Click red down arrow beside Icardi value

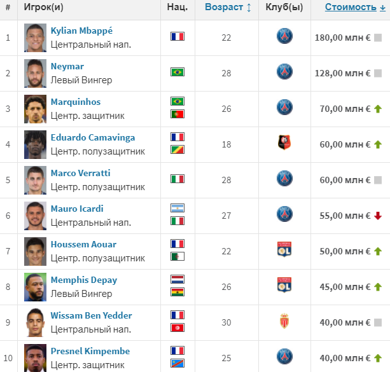coord(378,216)
